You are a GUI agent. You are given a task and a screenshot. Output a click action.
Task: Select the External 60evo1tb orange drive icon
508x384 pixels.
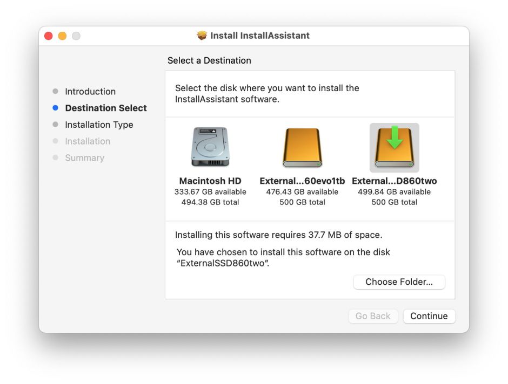coord(302,147)
